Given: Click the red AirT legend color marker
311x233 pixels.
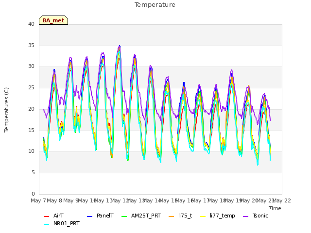Looking at the screenshot, I should tap(46, 216).
